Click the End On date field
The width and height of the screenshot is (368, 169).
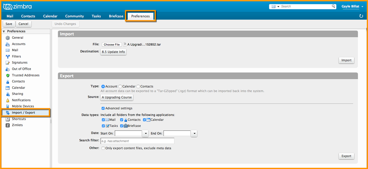click(x=177, y=134)
